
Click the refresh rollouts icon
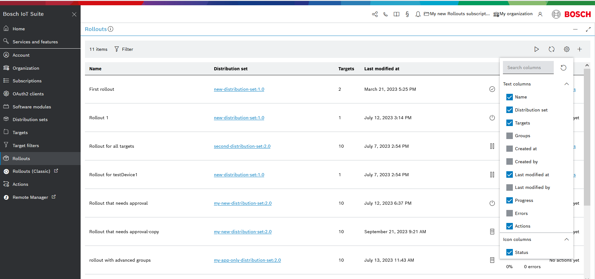[551, 49]
